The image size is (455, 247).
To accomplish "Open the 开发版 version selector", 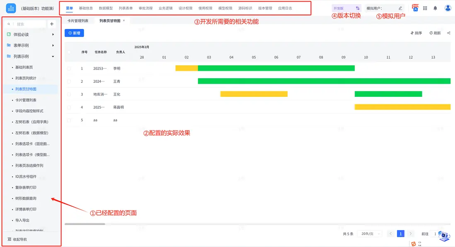I will (x=346, y=8).
